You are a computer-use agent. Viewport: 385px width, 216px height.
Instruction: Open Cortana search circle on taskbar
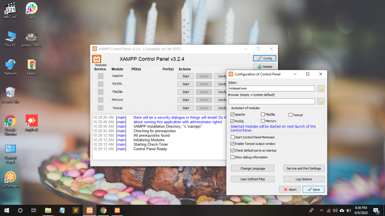pyautogui.click(x=20, y=210)
